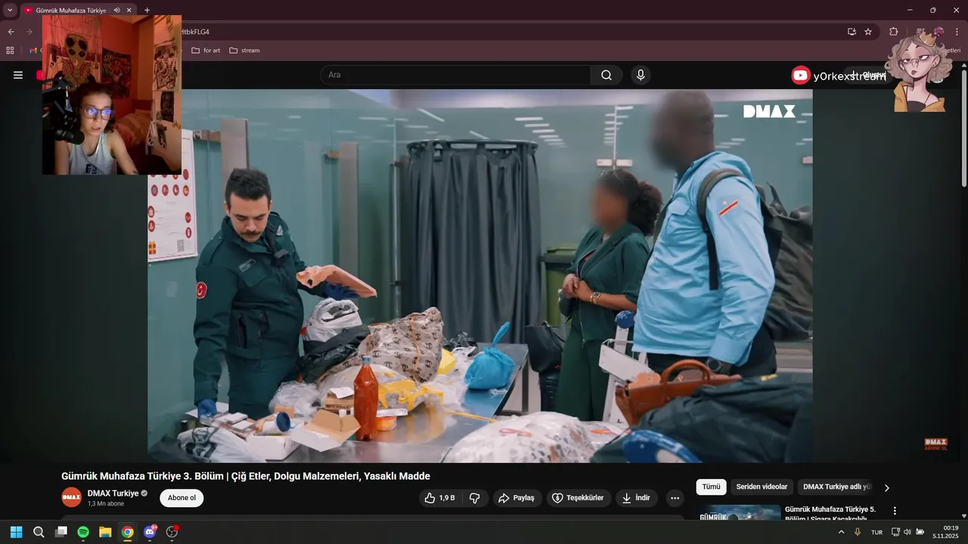
Task: Click the recommended video title Gümrük Muhafaza Türkiye 5. Bölüm
Action: point(830,513)
